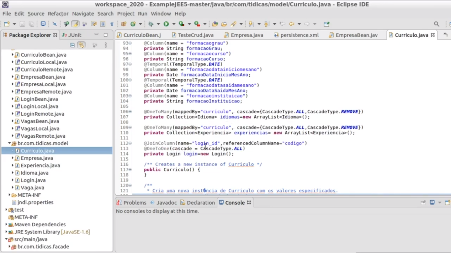Click the Save All toolbar icon
451x253 pixels.
pos(31,24)
